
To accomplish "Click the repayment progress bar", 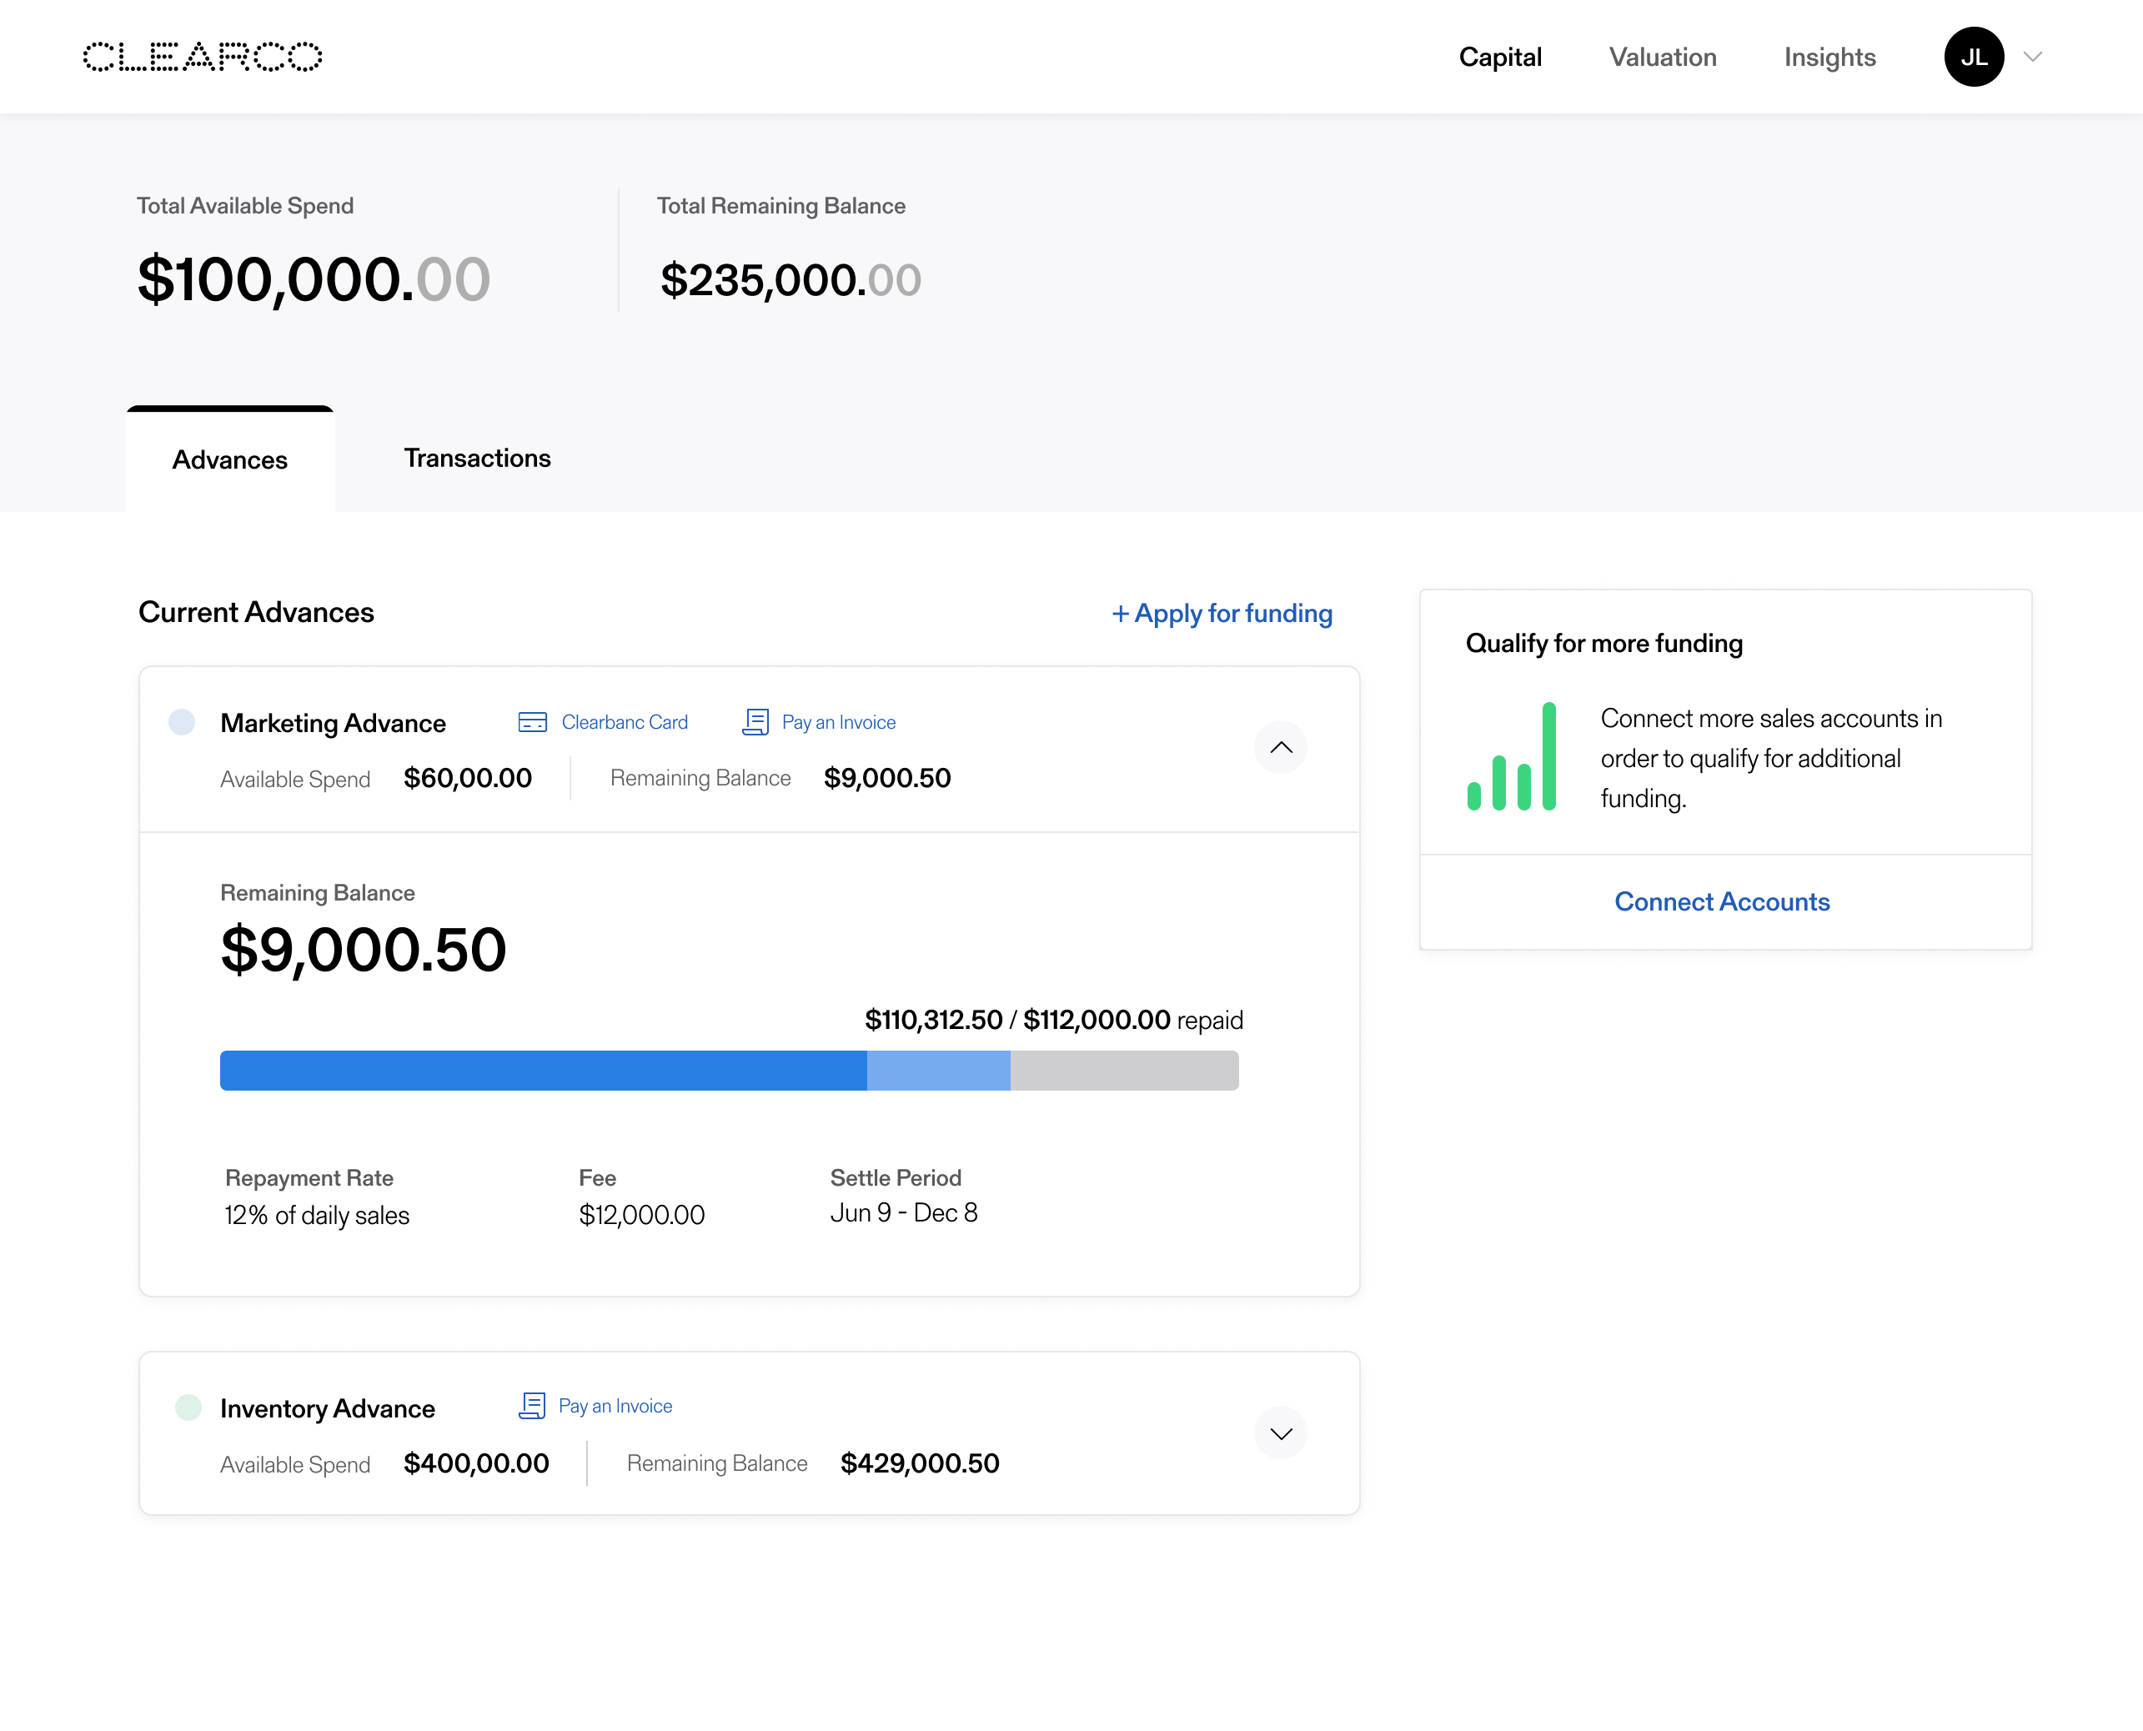I will [x=729, y=1071].
